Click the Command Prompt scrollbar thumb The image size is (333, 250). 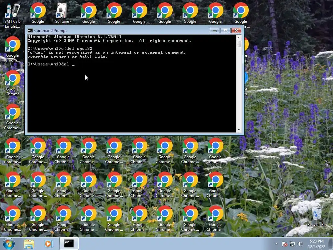click(238, 44)
